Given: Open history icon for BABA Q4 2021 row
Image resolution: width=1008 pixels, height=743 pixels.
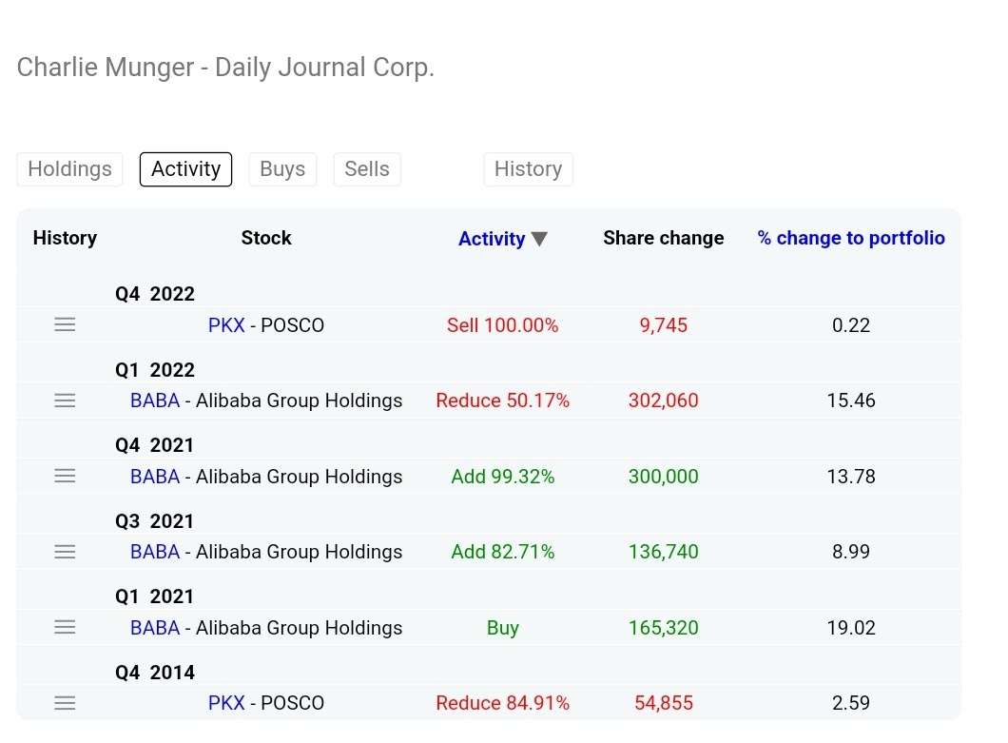Looking at the screenshot, I should point(65,476).
